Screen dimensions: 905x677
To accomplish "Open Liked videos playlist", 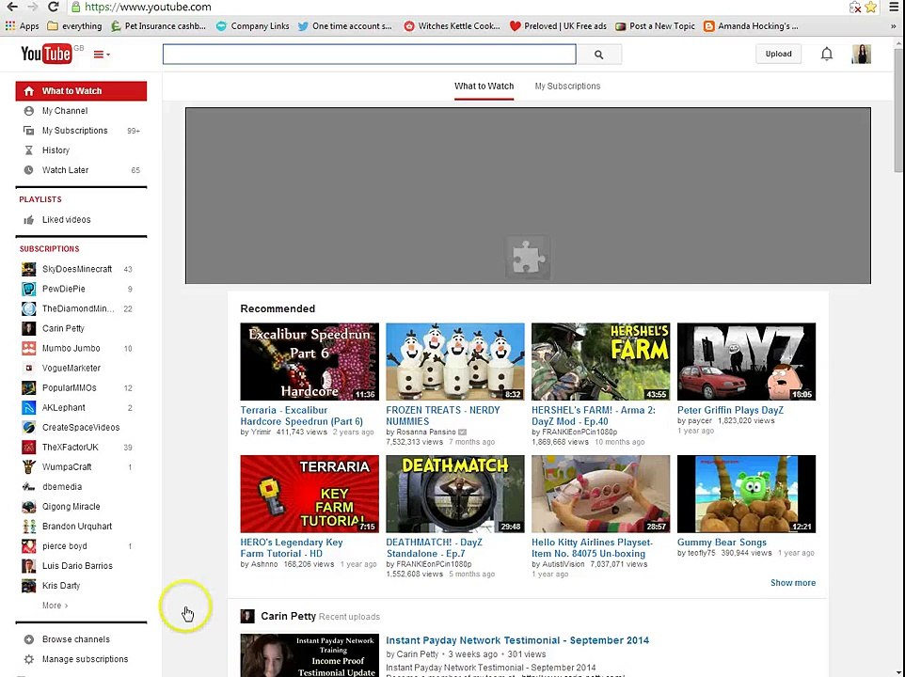I will (x=81, y=220).
